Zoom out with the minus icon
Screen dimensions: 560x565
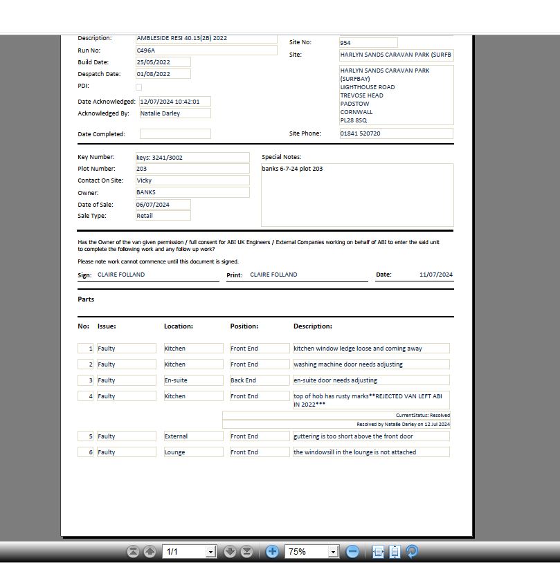[x=352, y=552]
